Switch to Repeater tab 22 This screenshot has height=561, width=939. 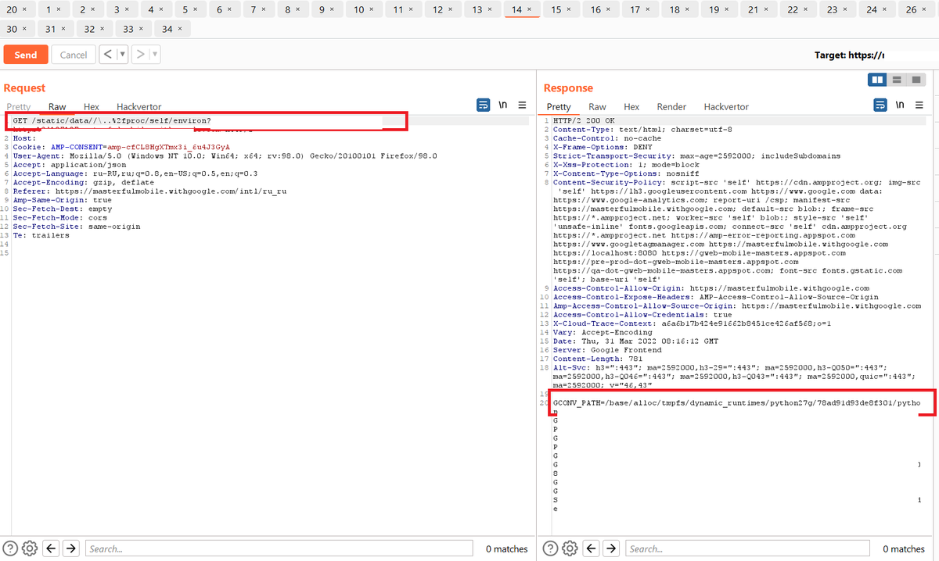793,9
